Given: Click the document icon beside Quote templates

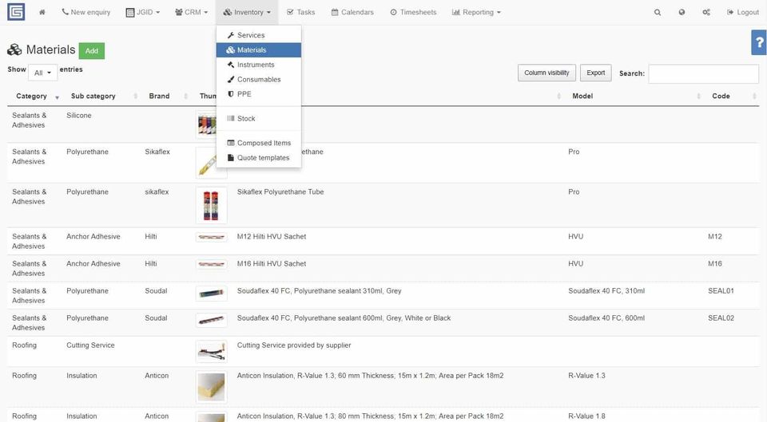Looking at the screenshot, I should point(231,157).
